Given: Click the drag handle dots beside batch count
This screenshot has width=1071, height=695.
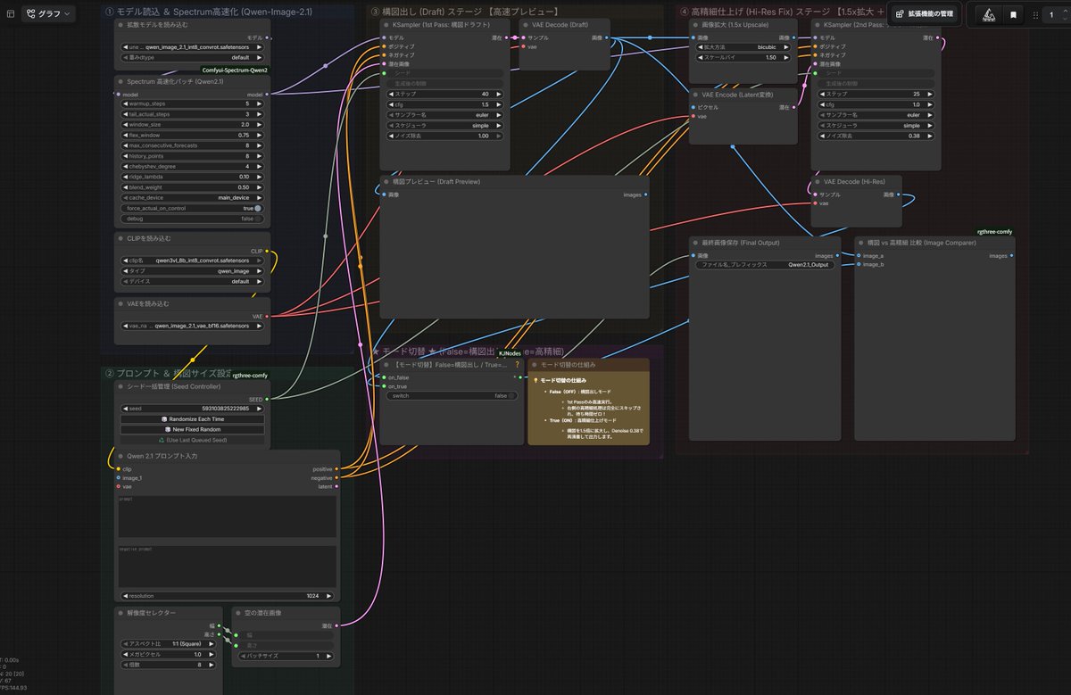Looking at the screenshot, I should (x=1034, y=15).
